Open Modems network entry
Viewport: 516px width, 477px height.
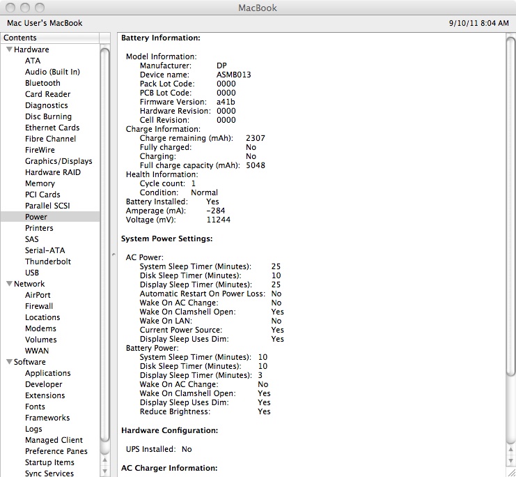point(40,328)
